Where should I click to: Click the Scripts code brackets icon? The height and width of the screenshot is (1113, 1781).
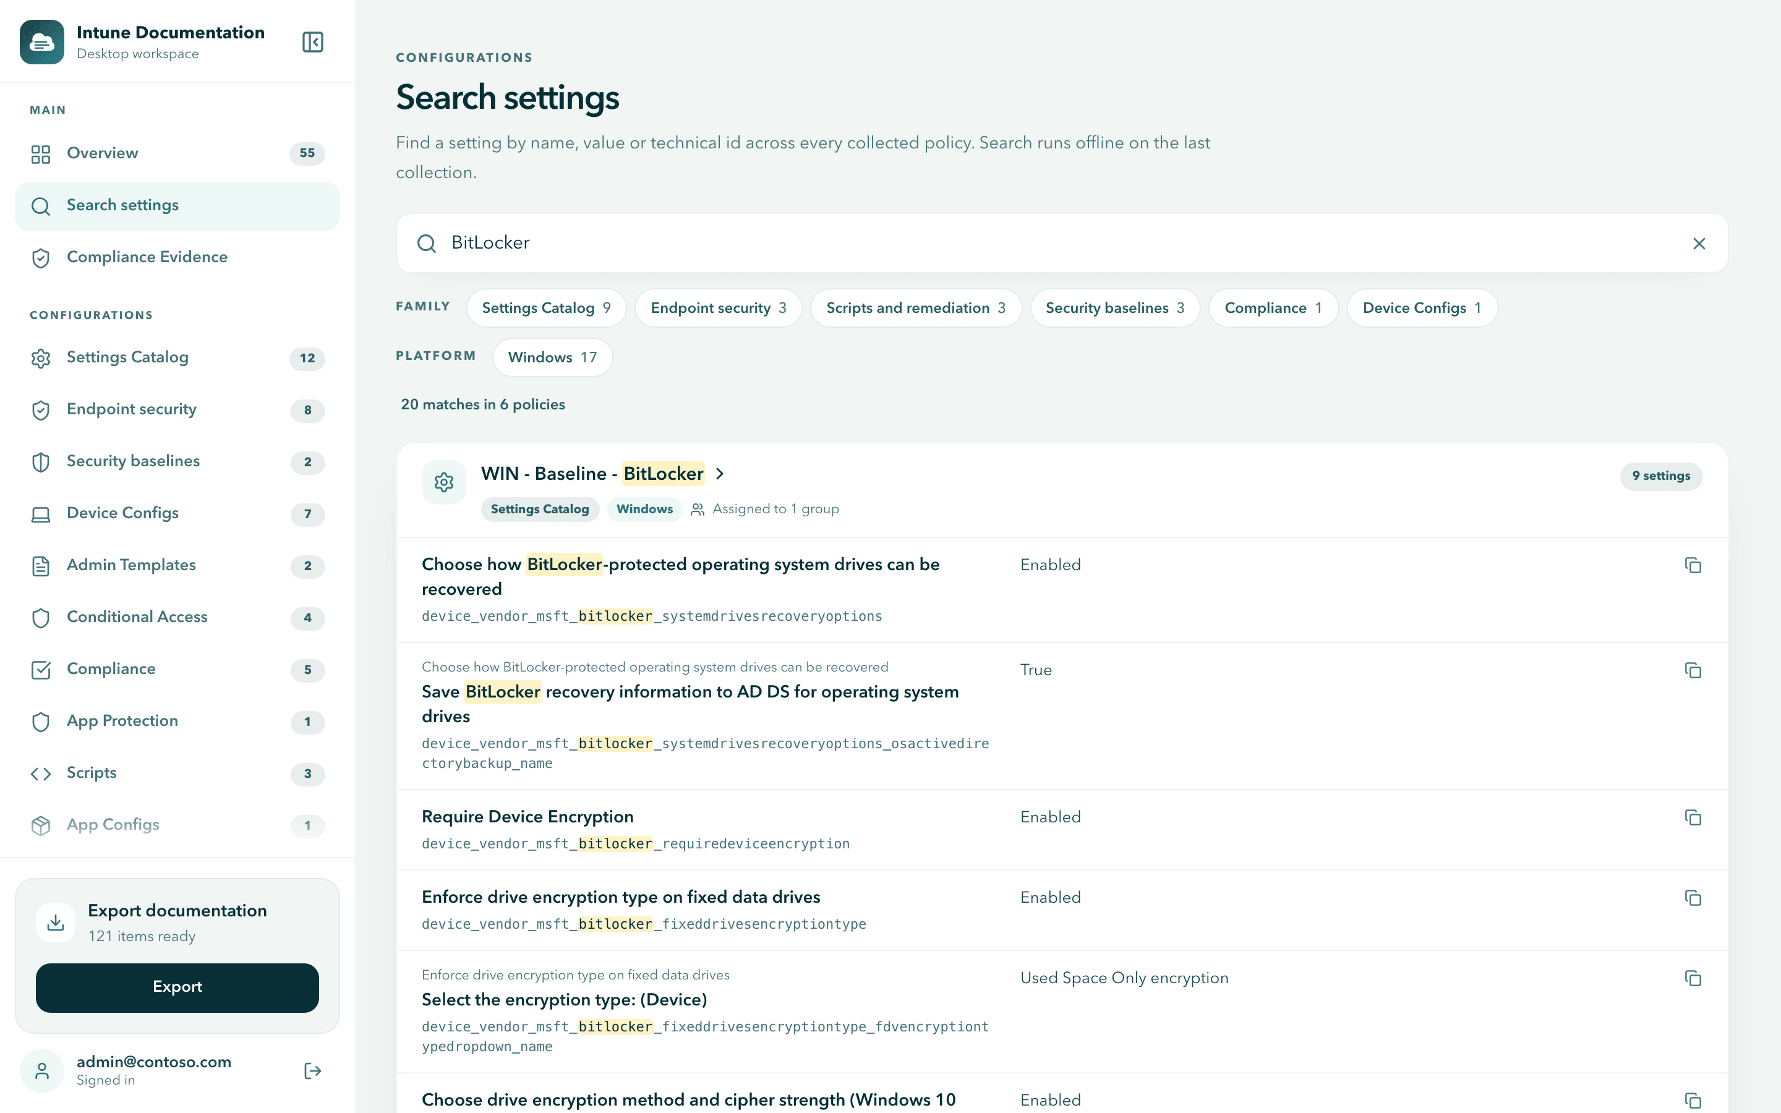click(x=41, y=774)
